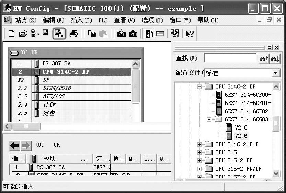Toggle the hardware catalog view icon
The width and height of the screenshot is (286, 193).
click(148, 34)
